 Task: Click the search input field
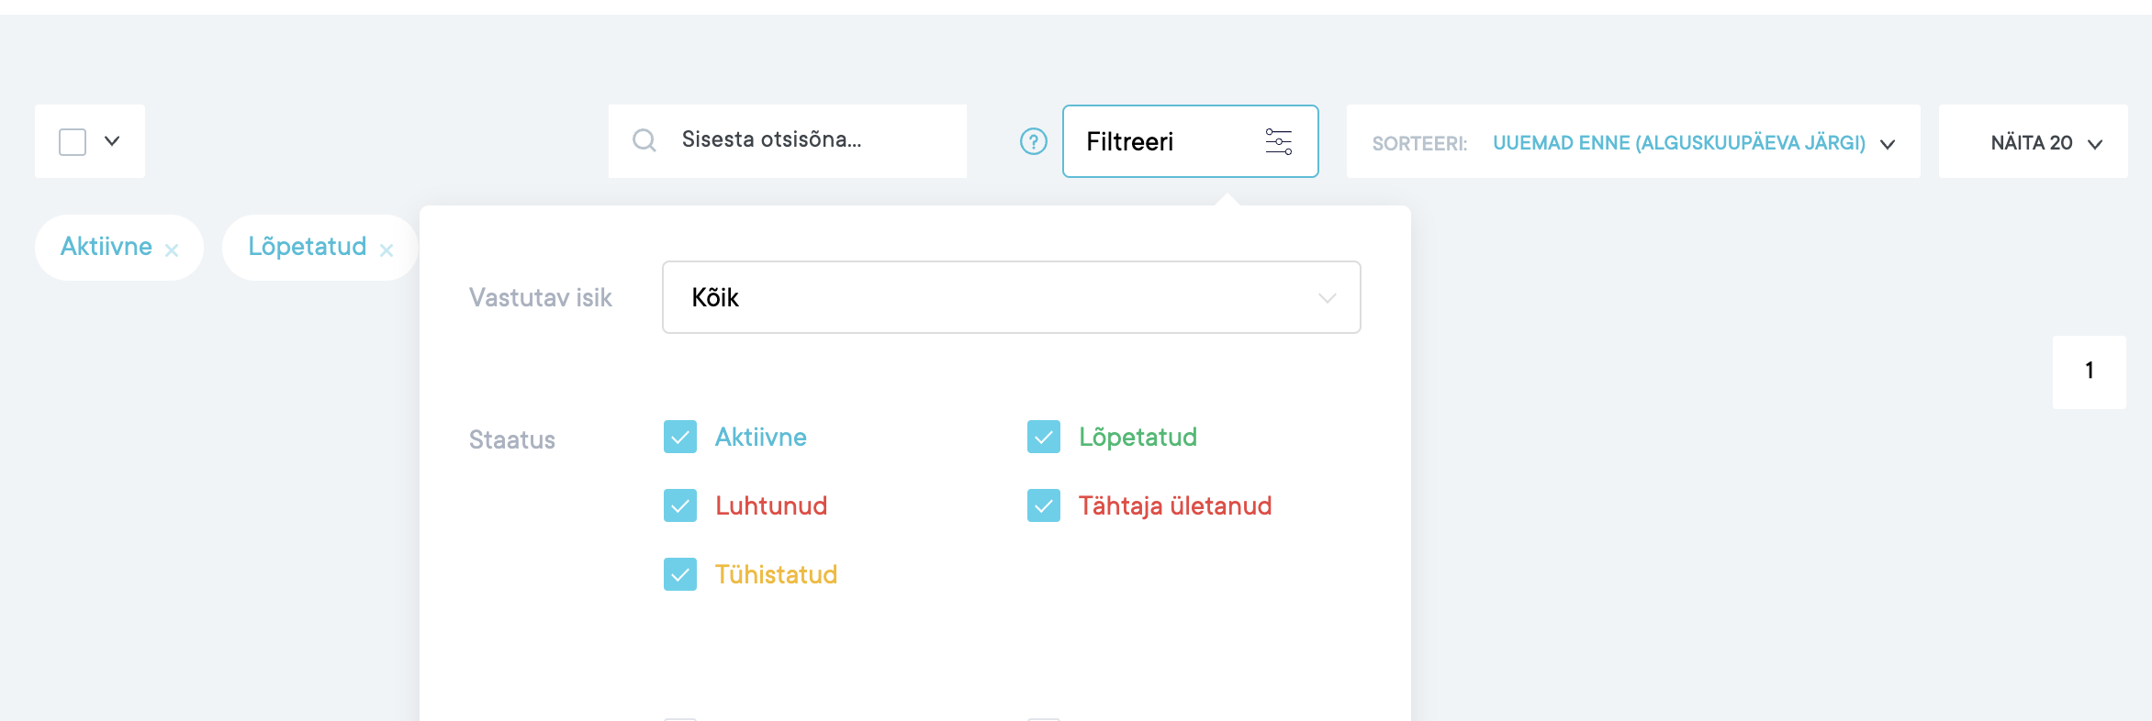pyautogui.click(x=808, y=140)
